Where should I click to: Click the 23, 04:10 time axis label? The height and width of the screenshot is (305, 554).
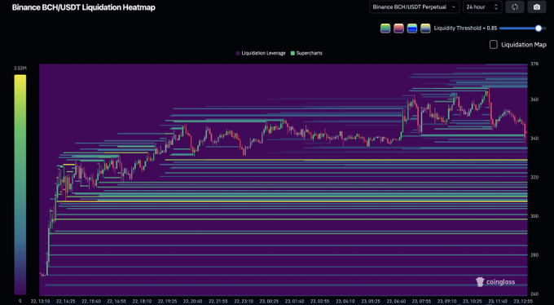point(345,301)
